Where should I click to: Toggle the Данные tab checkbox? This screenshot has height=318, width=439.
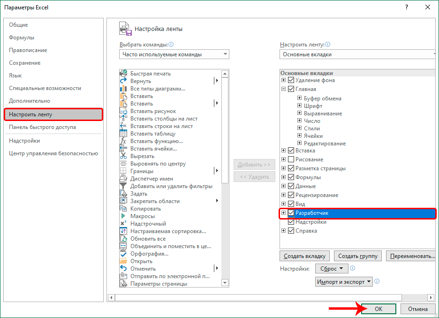click(x=291, y=186)
